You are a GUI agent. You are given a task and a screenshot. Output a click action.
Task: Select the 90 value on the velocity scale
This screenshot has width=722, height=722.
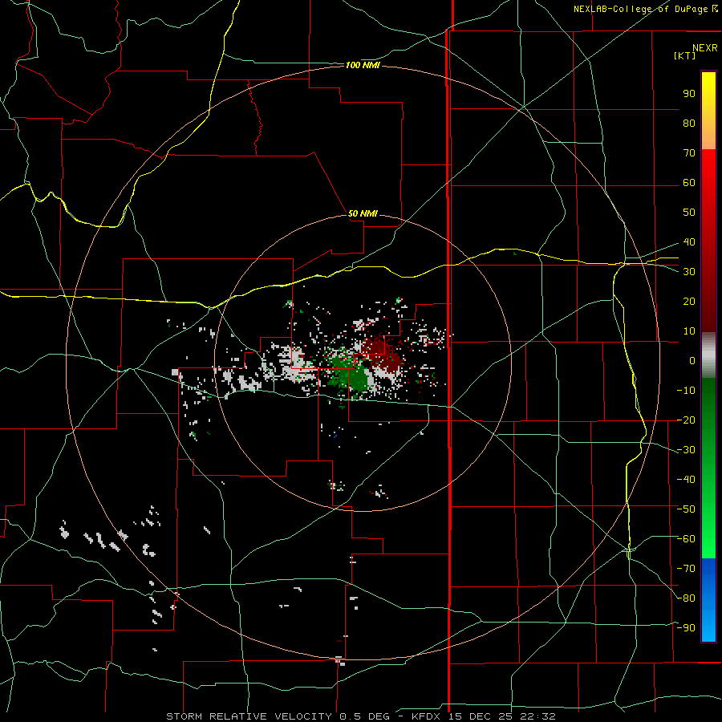(x=689, y=94)
